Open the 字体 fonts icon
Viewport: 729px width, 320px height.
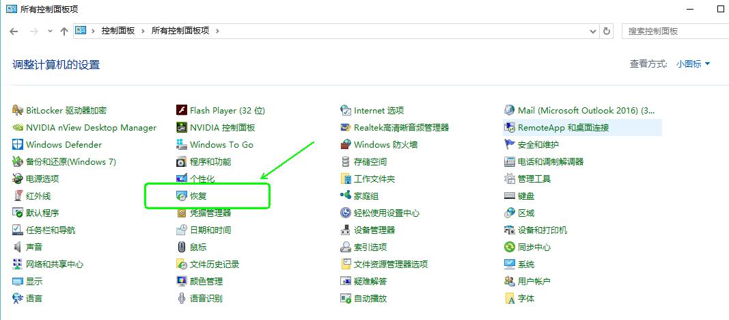(x=510, y=298)
